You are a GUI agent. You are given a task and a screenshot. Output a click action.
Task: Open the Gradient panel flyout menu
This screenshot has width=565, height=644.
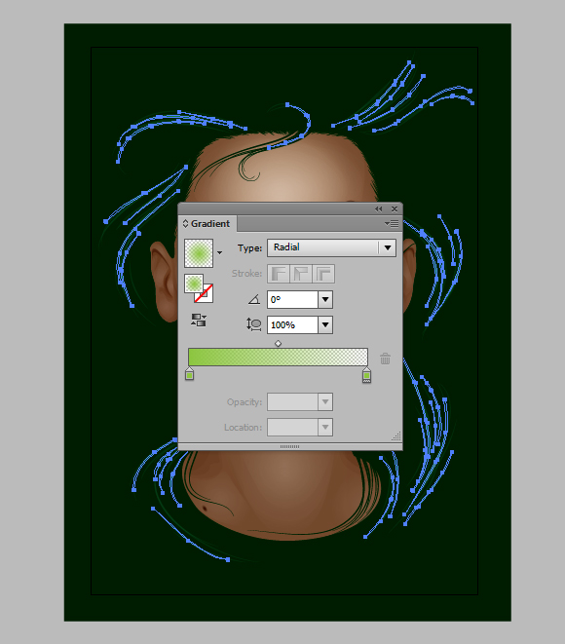coord(392,224)
